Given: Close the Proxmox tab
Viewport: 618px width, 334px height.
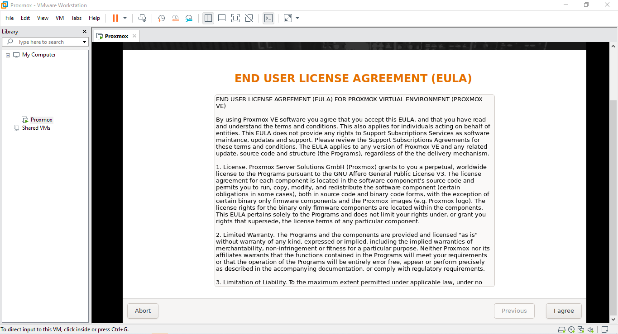Looking at the screenshot, I should pos(134,36).
